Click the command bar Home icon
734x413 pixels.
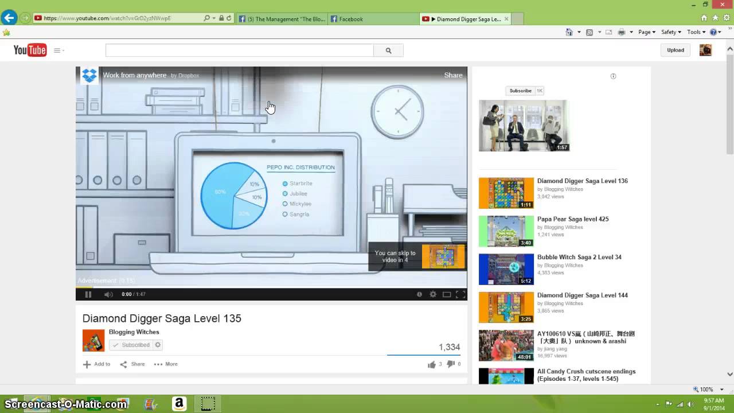coord(569,32)
